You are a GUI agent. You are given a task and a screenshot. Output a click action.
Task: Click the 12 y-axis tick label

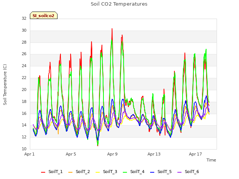point(24,137)
